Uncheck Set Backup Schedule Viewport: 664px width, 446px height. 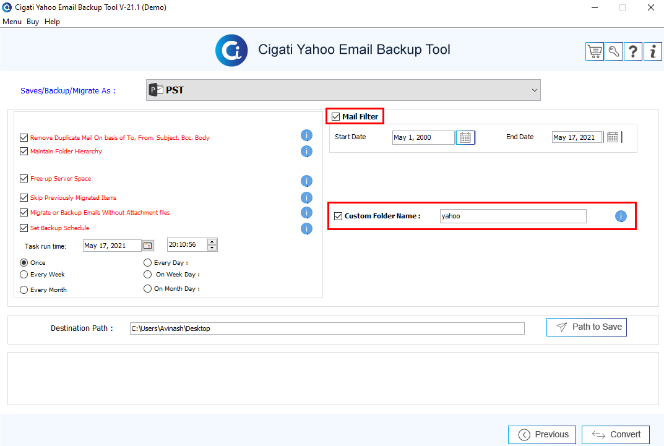point(24,228)
